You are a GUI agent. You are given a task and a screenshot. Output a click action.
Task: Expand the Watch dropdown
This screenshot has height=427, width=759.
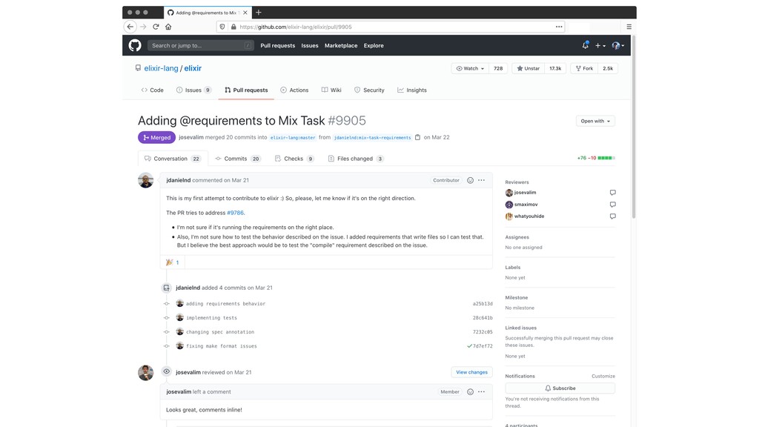[470, 68]
